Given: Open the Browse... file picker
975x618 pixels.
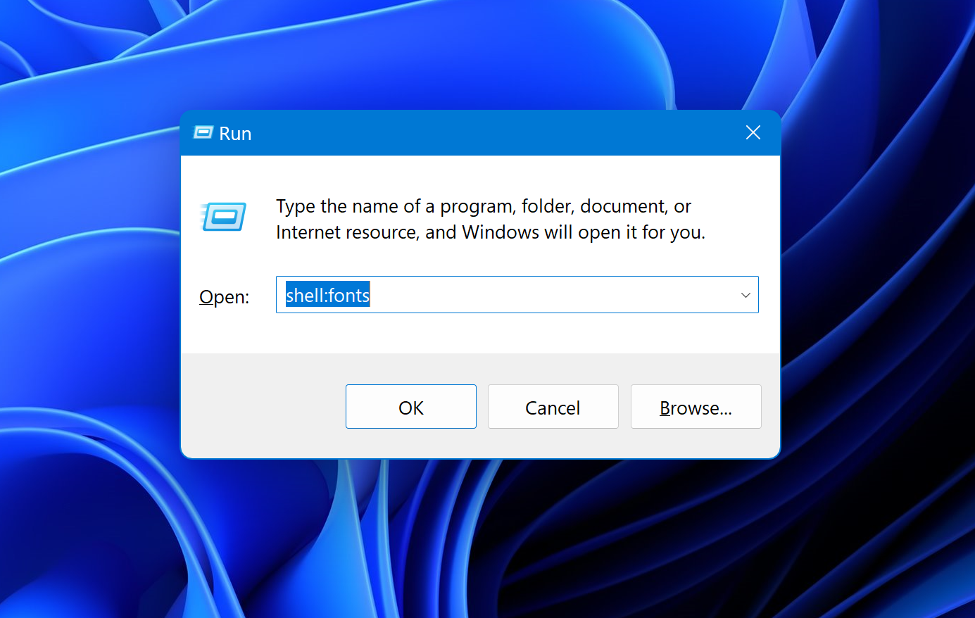Looking at the screenshot, I should click(696, 406).
